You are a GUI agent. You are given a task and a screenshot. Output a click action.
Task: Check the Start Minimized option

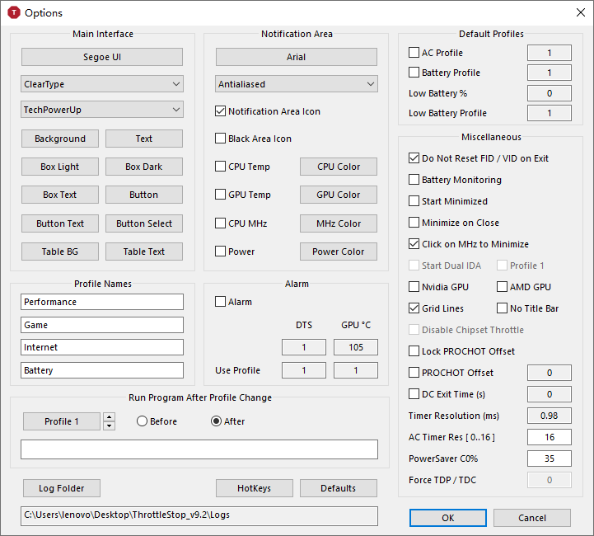[x=414, y=201]
